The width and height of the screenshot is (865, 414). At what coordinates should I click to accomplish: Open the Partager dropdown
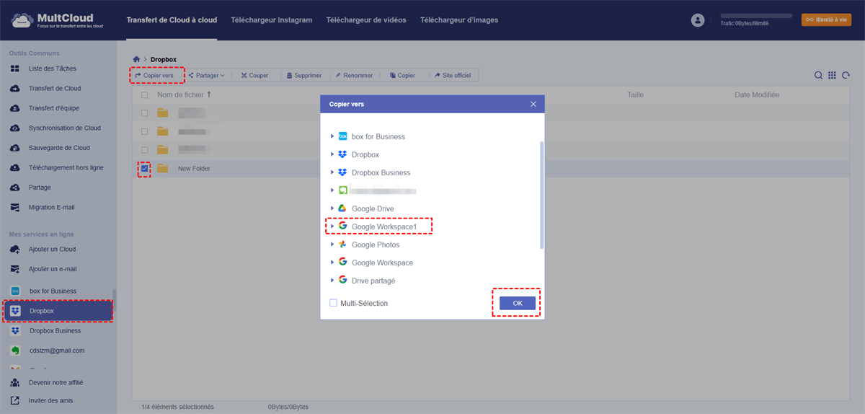[206, 75]
